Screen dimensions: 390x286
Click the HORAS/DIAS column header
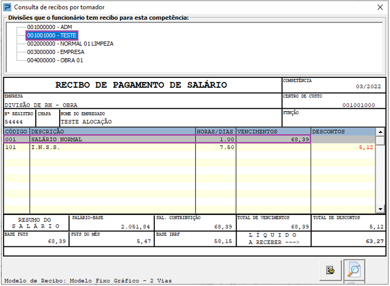216,132
